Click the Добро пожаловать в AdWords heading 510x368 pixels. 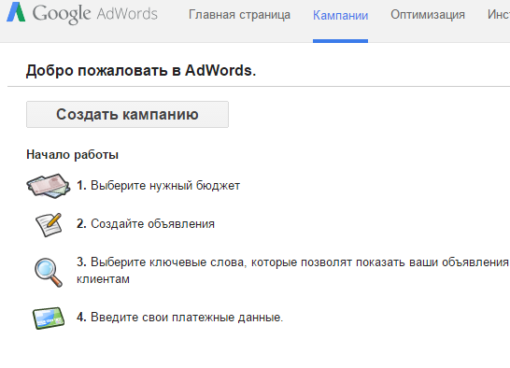click(x=141, y=71)
